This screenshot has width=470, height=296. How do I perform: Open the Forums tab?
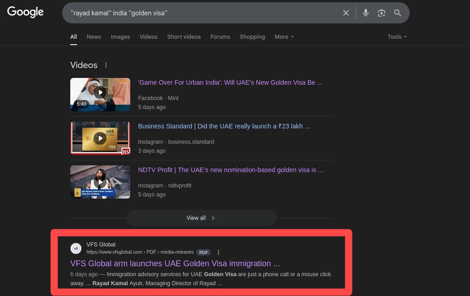(x=220, y=37)
